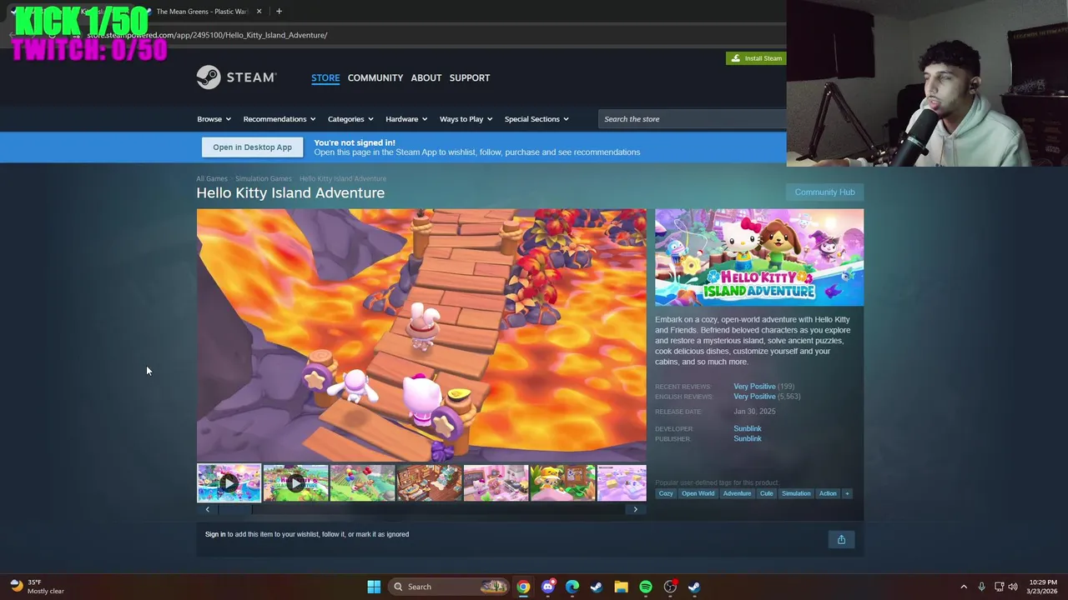Click the browser address bar URL
Viewport: 1068px width, 600px height.
(207, 35)
